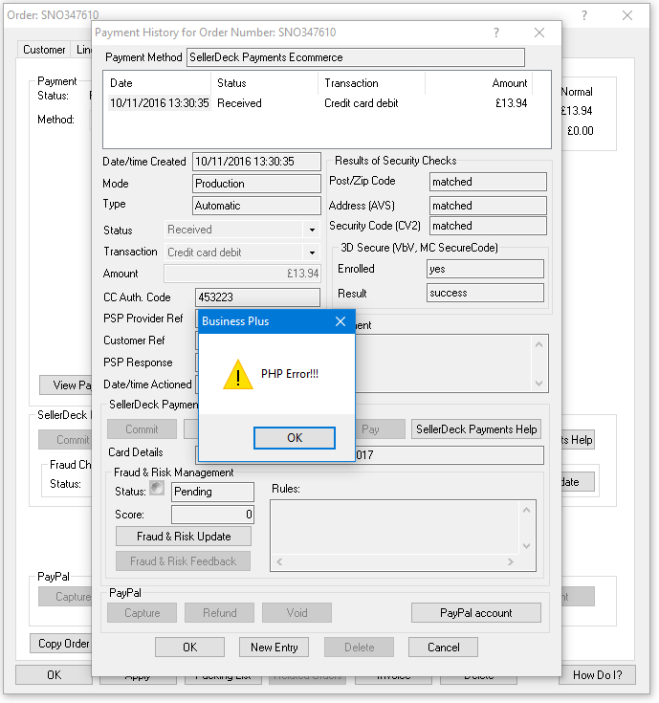Click the Date/time Created field

coord(256,162)
